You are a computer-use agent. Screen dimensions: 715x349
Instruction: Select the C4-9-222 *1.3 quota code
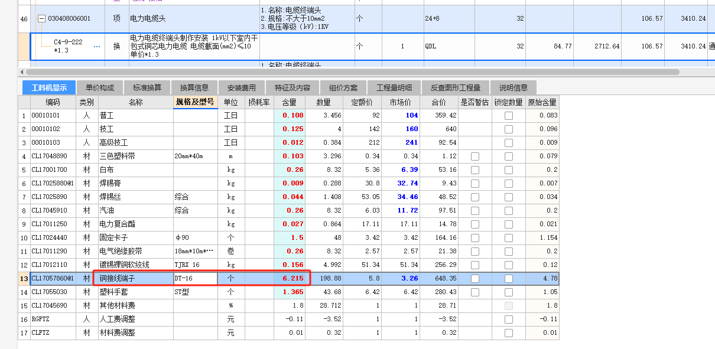68,46
